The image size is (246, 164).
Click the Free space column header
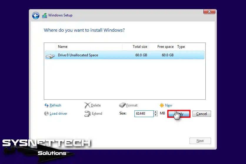pyautogui.click(x=162, y=47)
